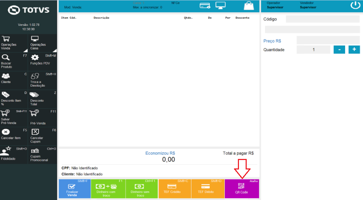
Task: Select the Cliente icon
Action: (6, 76)
